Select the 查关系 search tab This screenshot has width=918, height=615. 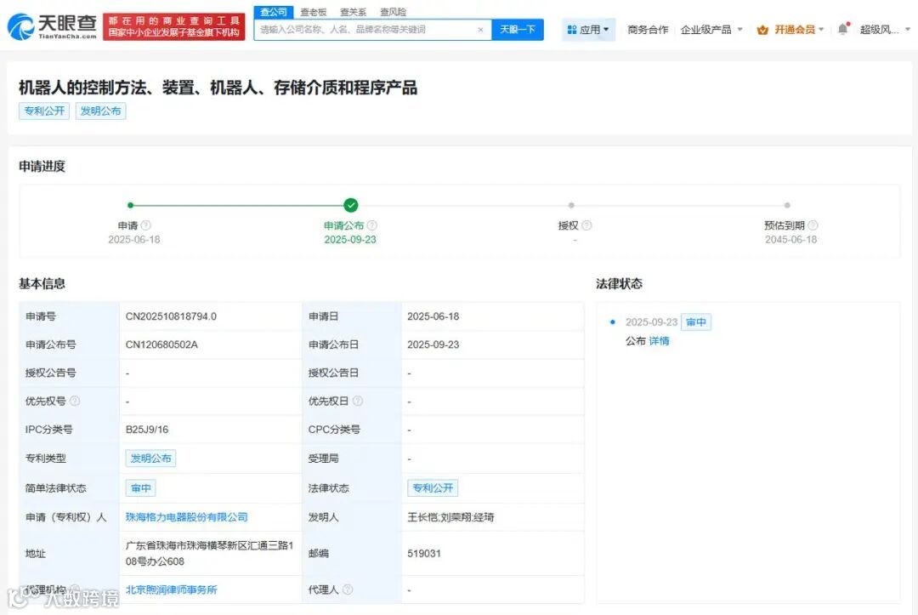(353, 12)
